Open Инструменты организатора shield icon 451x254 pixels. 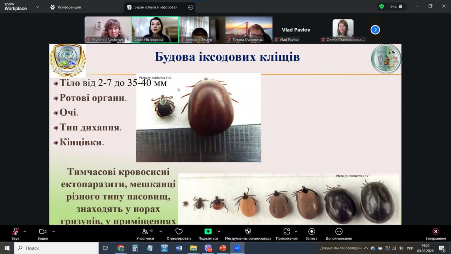248,232
